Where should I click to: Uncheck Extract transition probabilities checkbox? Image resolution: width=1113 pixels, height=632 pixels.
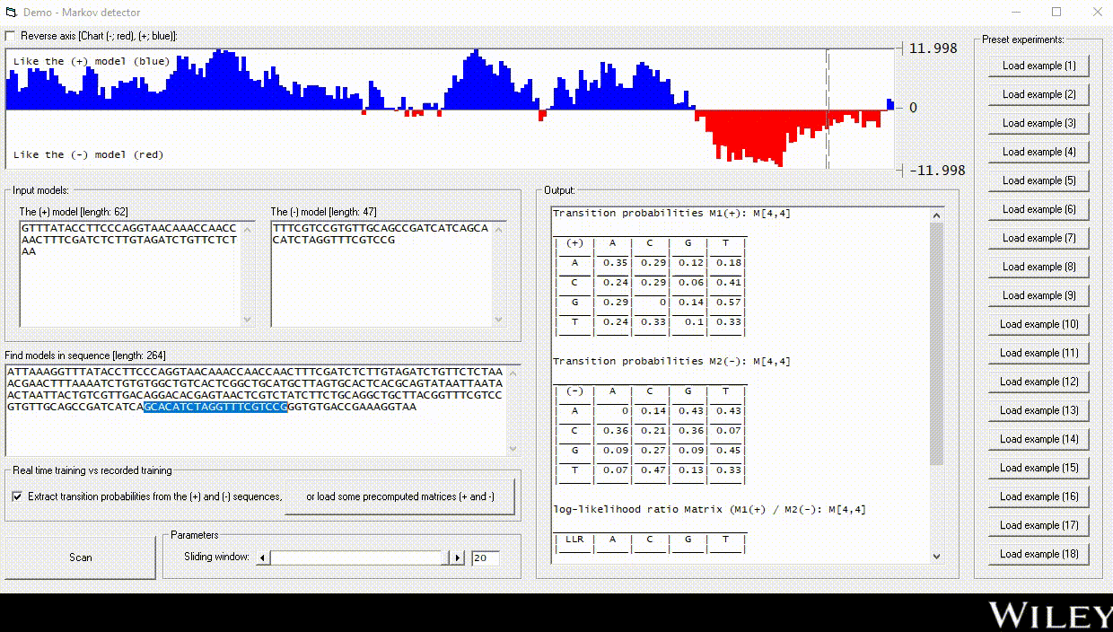[18, 496]
